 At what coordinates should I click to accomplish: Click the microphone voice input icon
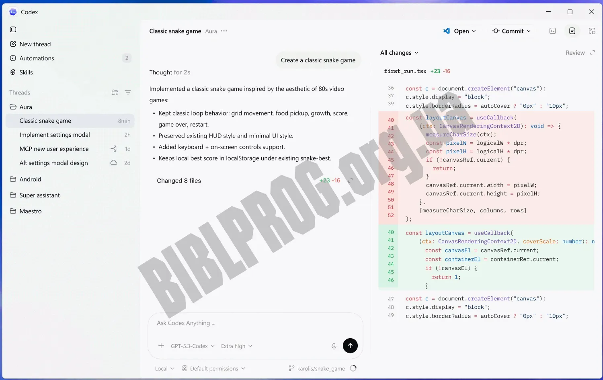pyautogui.click(x=334, y=346)
